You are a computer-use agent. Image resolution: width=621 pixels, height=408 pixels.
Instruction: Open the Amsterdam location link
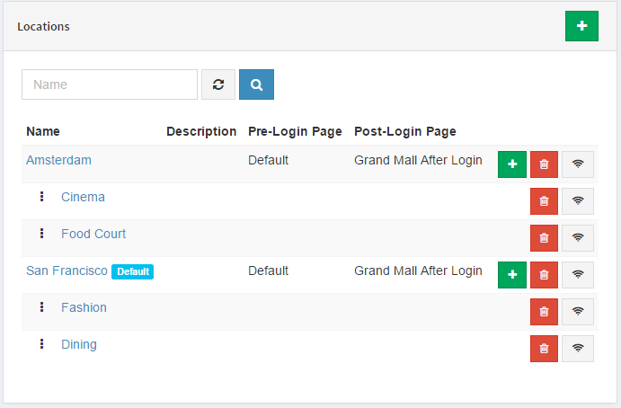pos(58,160)
